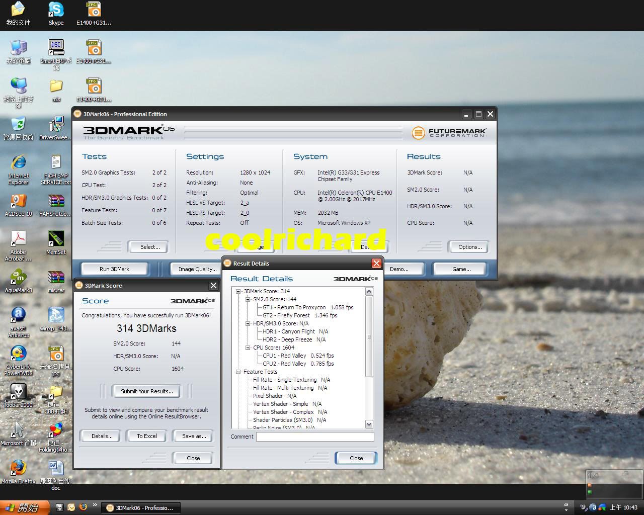The height and width of the screenshot is (515, 644).
Task: Select GT2 - Firefly Forest row
Action: tap(300, 315)
